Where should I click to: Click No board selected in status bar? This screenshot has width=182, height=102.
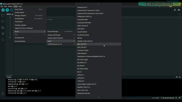167,98
